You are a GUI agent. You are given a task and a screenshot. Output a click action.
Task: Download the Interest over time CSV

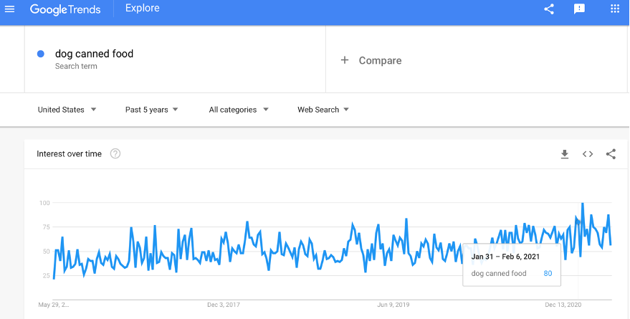pos(565,154)
